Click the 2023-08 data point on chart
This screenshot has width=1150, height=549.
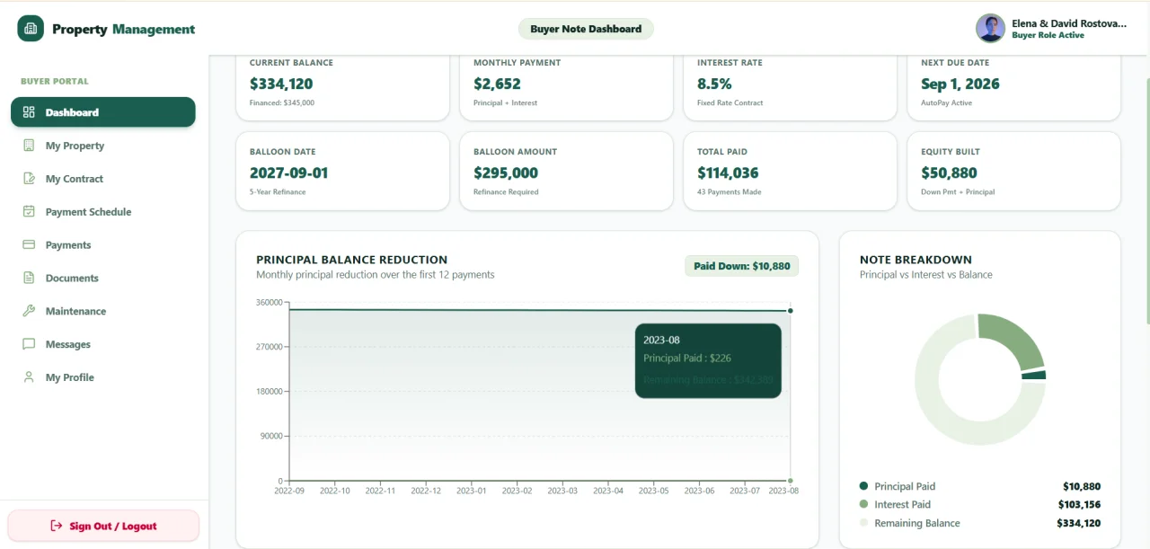pos(791,311)
